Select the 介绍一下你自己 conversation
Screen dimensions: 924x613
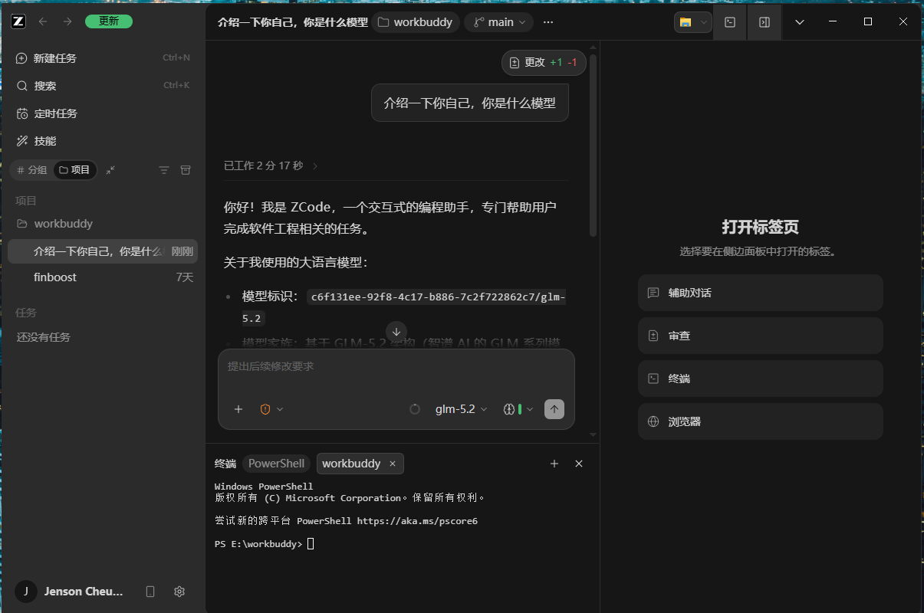click(x=103, y=251)
